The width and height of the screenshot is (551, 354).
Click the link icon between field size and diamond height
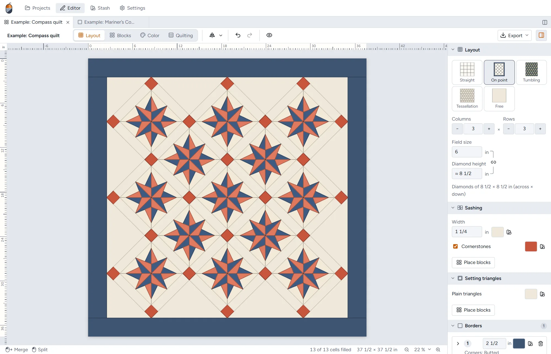tap(493, 162)
